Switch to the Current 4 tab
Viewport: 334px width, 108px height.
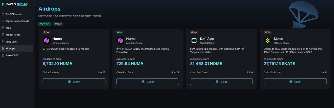(x=45, y=24)
